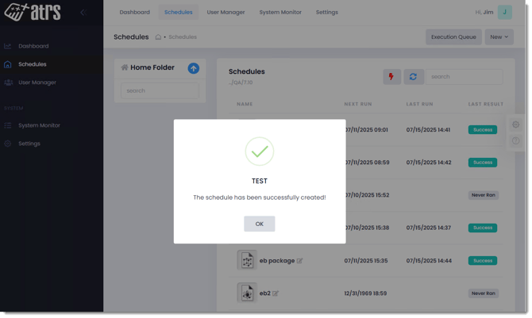Open the System Monitor top tab
The height and width of the screenshot is (318, 532).
click(x=280, y=13)
